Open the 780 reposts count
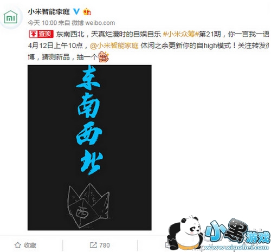The height and width of the screenshot is (252, 271). [105, 245]
